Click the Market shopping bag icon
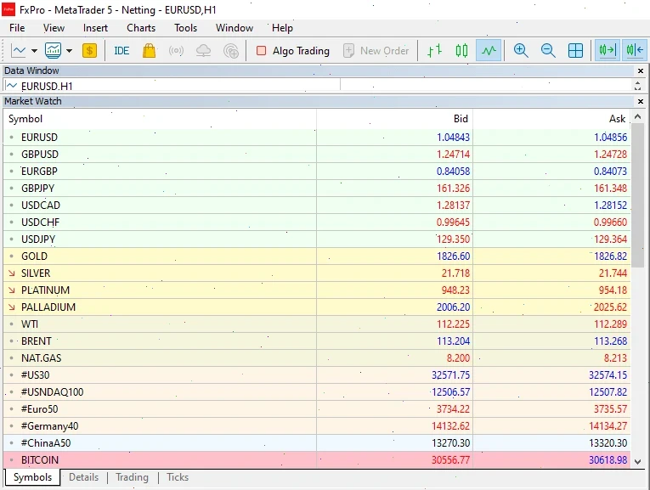650x490 pixels. click(x=149, y=51)
